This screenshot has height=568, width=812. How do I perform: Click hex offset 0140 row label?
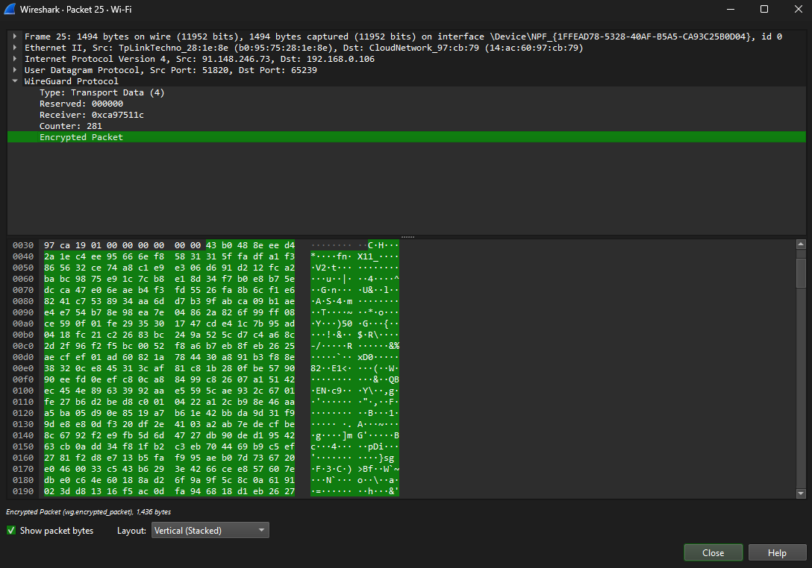(23, 435)
